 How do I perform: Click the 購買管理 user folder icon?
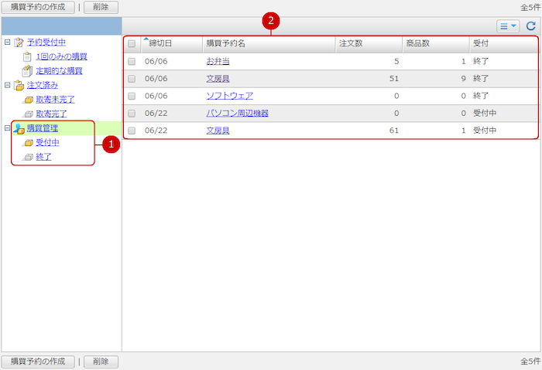point(19,128)
